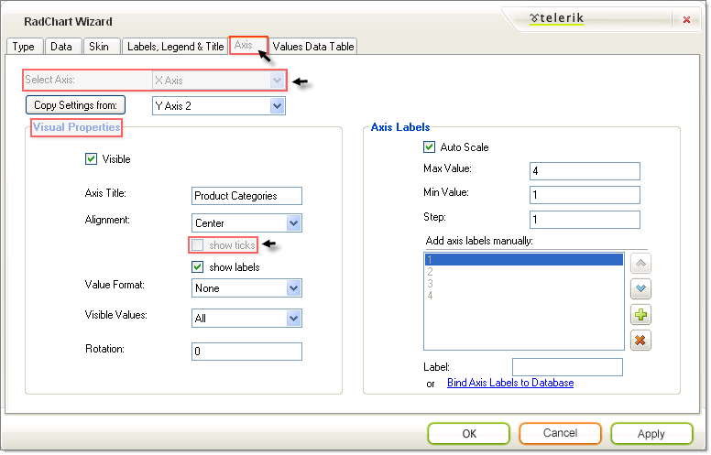Open Bind Axis Labels to Database link
711x455 pixels.
pyautogui.click(x=510, y=383)
